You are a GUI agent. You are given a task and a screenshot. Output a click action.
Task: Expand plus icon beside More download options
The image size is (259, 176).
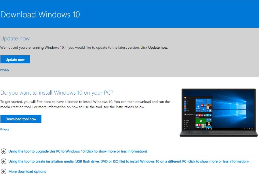(x=3, y=171)
